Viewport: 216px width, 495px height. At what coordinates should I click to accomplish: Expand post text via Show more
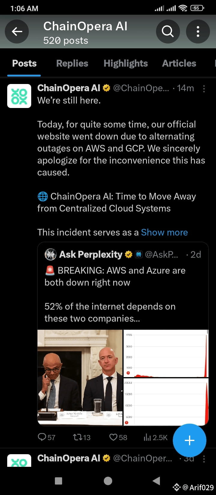(x=164, y=232)
